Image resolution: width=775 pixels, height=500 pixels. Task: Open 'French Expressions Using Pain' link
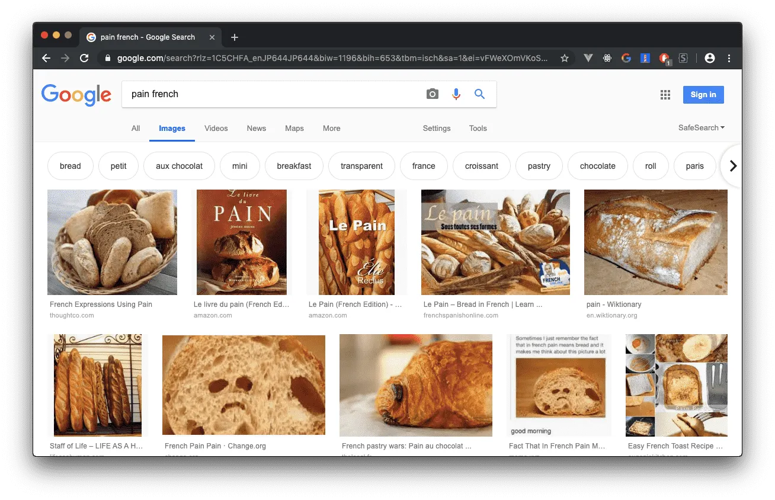tap(101, 305)
